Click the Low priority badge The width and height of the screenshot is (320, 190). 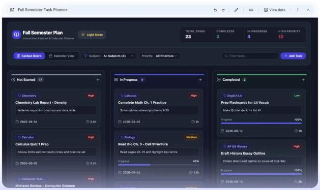pyautogui.click(x=297, y=95)
